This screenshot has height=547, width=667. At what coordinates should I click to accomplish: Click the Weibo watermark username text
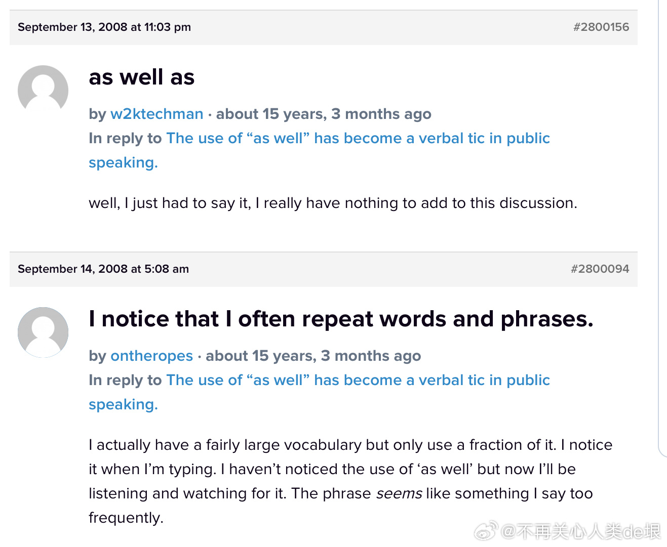click(x=580, y=531)
